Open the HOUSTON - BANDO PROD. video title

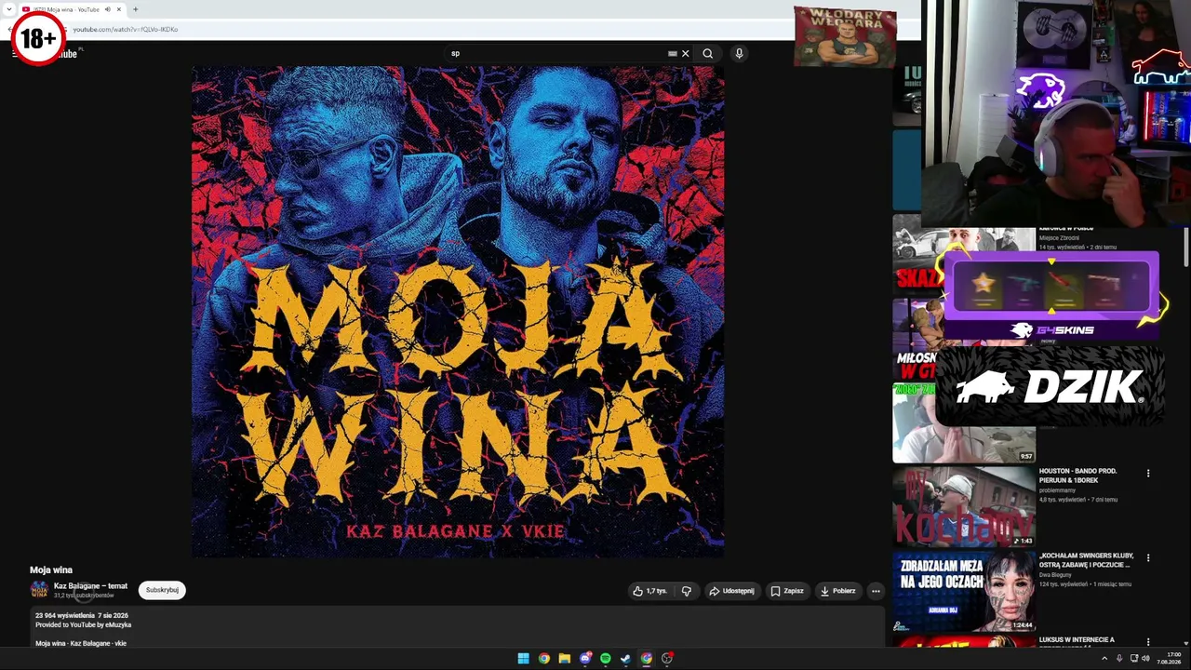point(1078,476)
